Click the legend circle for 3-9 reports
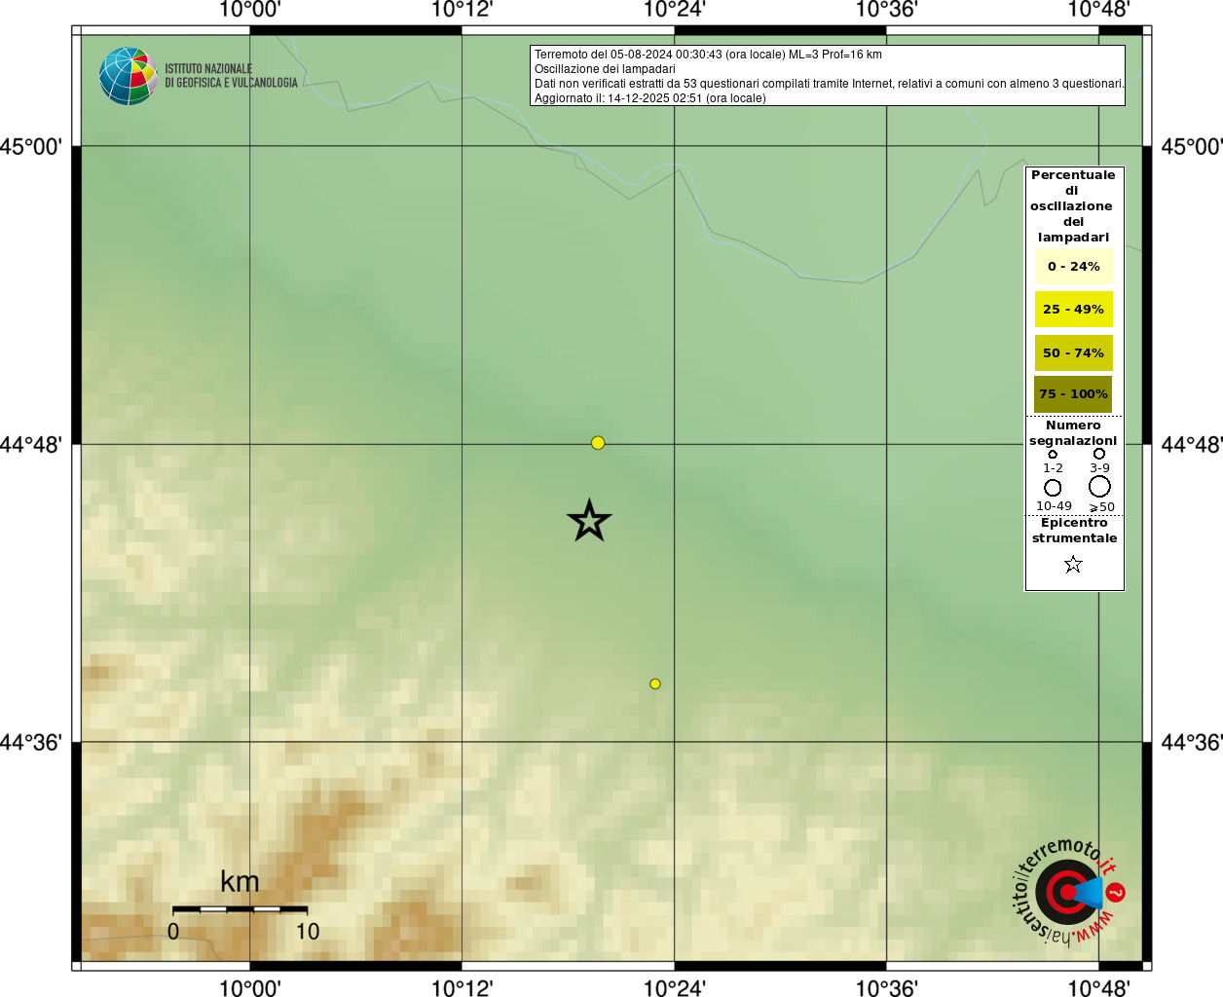 (1099, 454)
